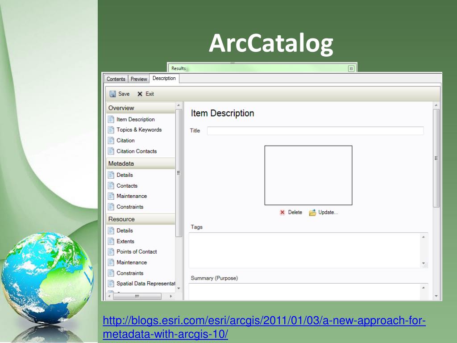Click the page icon beside Points of Contact
The image size is (457, 343).
[111, 251]
